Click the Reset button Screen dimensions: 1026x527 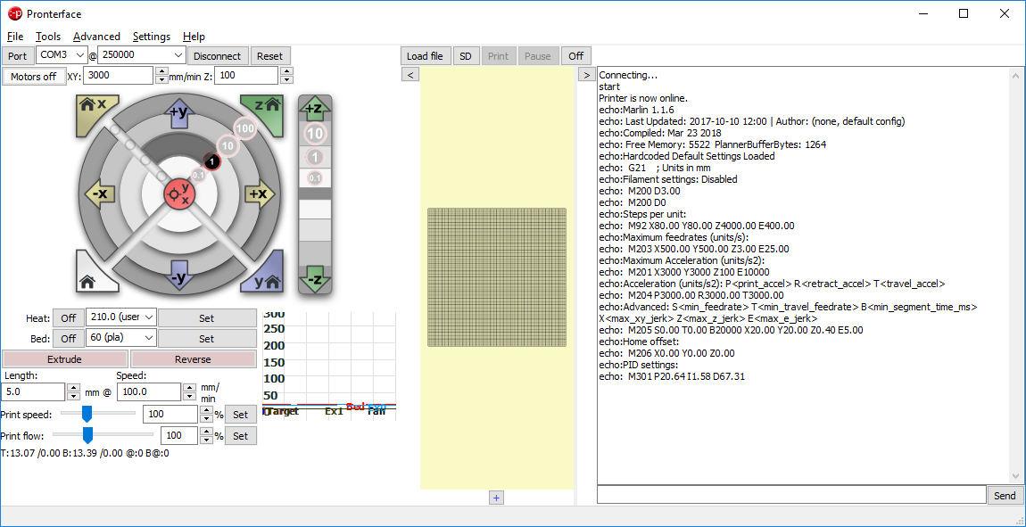(269, 56)
